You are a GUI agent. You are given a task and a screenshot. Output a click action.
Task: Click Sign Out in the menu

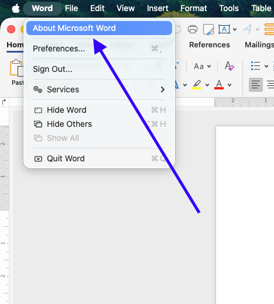pos(99,69)
